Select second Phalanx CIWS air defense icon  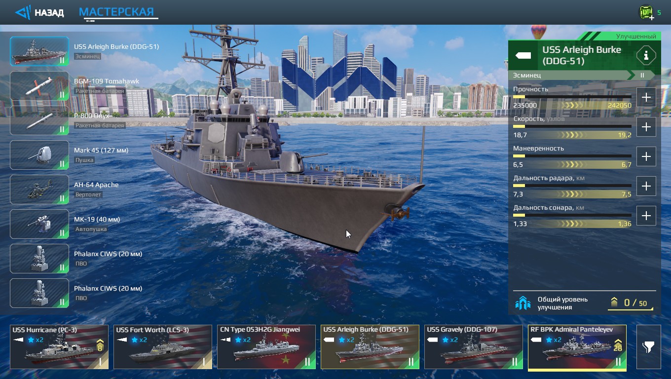coord(39,293)
